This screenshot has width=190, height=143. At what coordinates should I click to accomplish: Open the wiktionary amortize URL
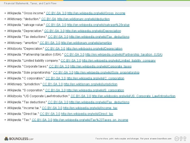point(86,43)
